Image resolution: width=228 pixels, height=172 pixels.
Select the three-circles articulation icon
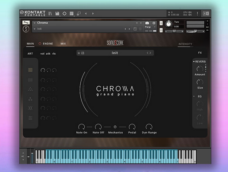click(x=30, y=99)
